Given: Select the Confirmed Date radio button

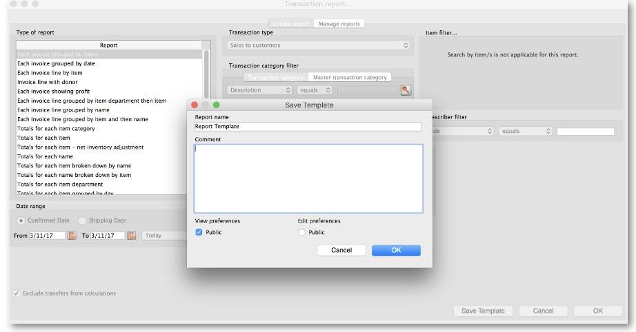Looking at the screenshot, I should 21,220.
